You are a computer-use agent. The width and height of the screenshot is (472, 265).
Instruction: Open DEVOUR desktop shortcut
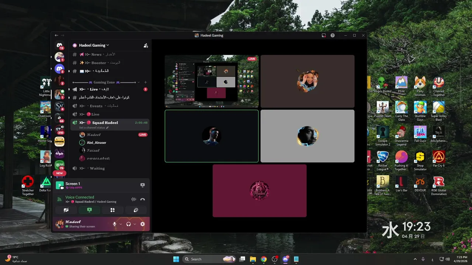pos(420,183)
